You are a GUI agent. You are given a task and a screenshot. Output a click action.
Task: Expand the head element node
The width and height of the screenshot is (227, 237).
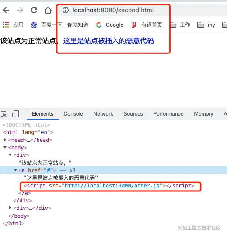tap(5, 140)
